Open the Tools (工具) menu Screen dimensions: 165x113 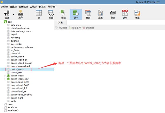[x=33, y=7]
